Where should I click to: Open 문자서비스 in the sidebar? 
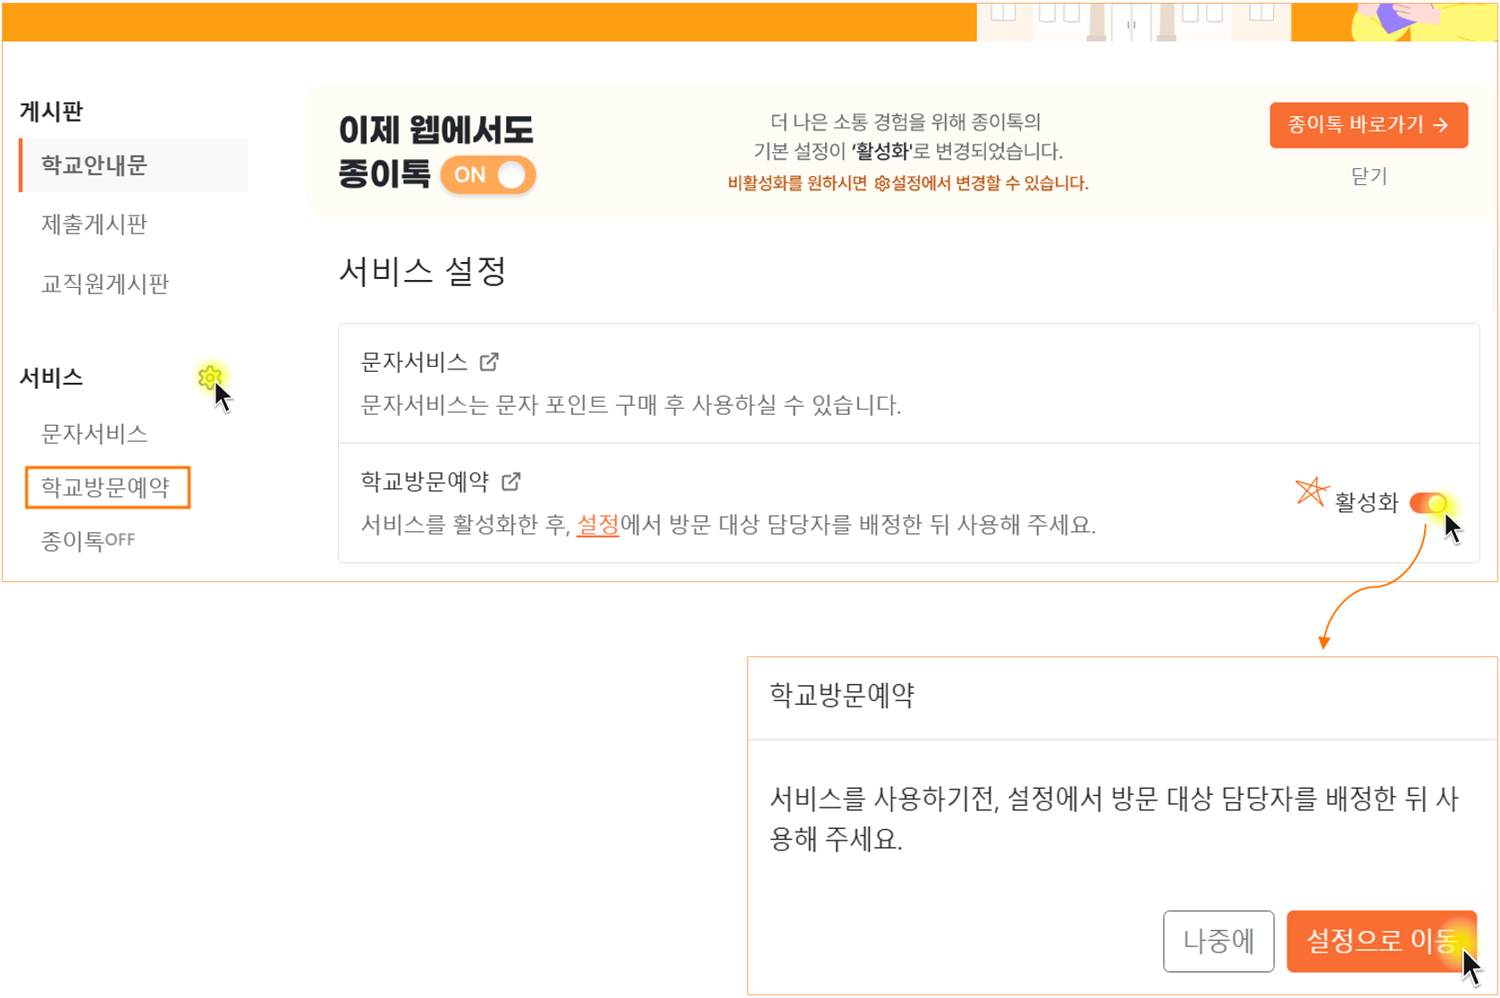[x=94, y=434]
